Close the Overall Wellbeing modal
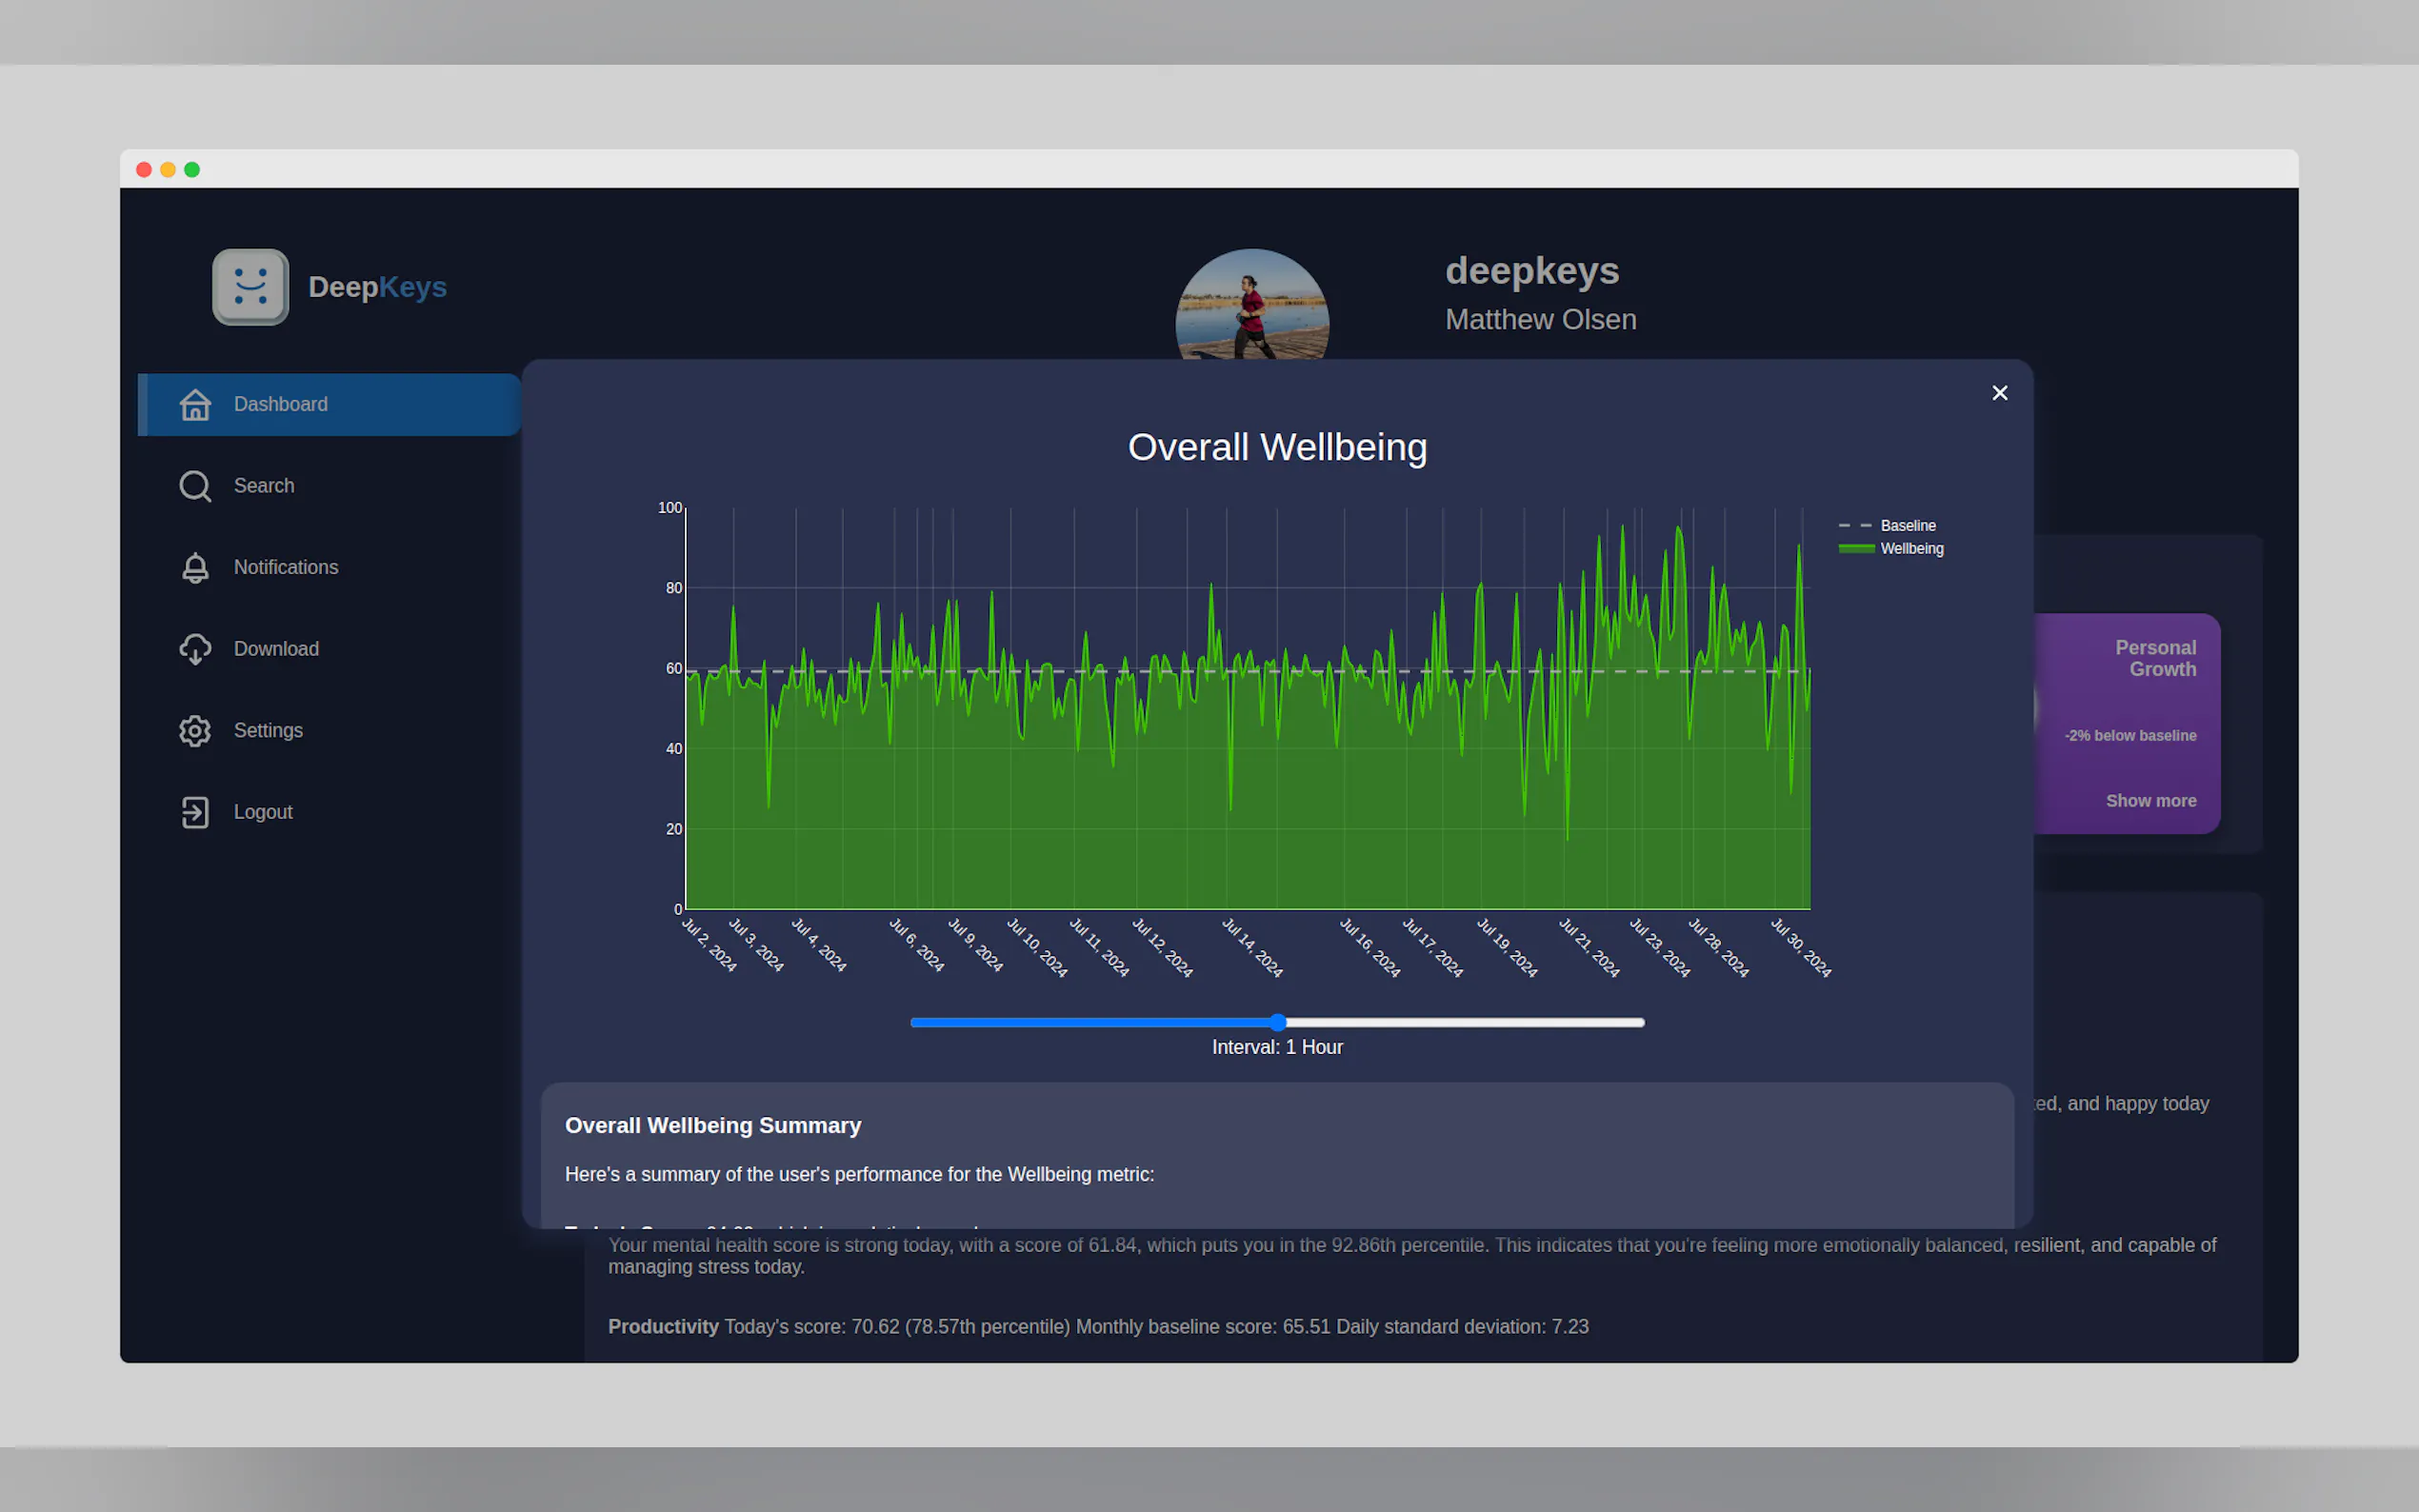 click(x=1999, y=393)
